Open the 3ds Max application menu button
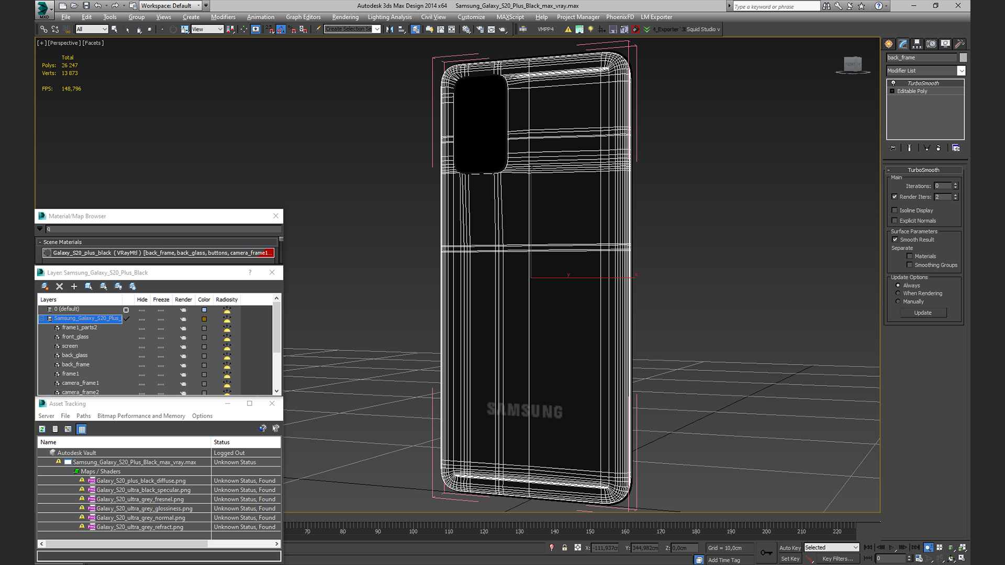Image resolution: width=1005 pixels, height=565 pixels. pos(44,9)
